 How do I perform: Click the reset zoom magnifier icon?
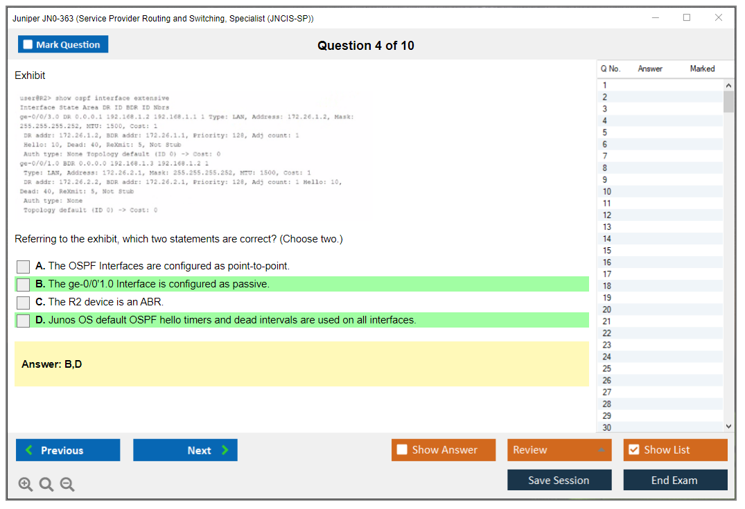(46, 485)
